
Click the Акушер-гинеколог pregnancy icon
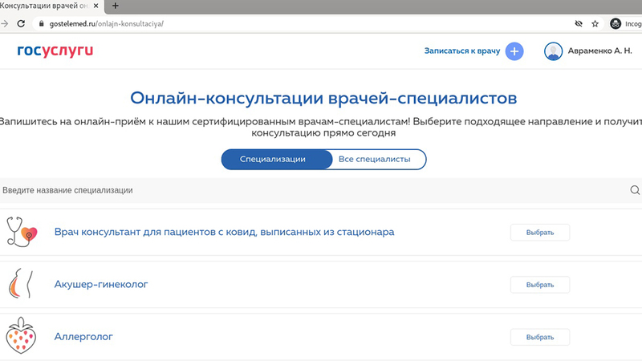(21, 284)
